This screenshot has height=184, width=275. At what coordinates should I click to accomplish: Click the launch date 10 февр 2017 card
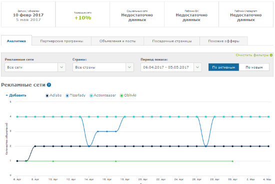click(28, 14)
